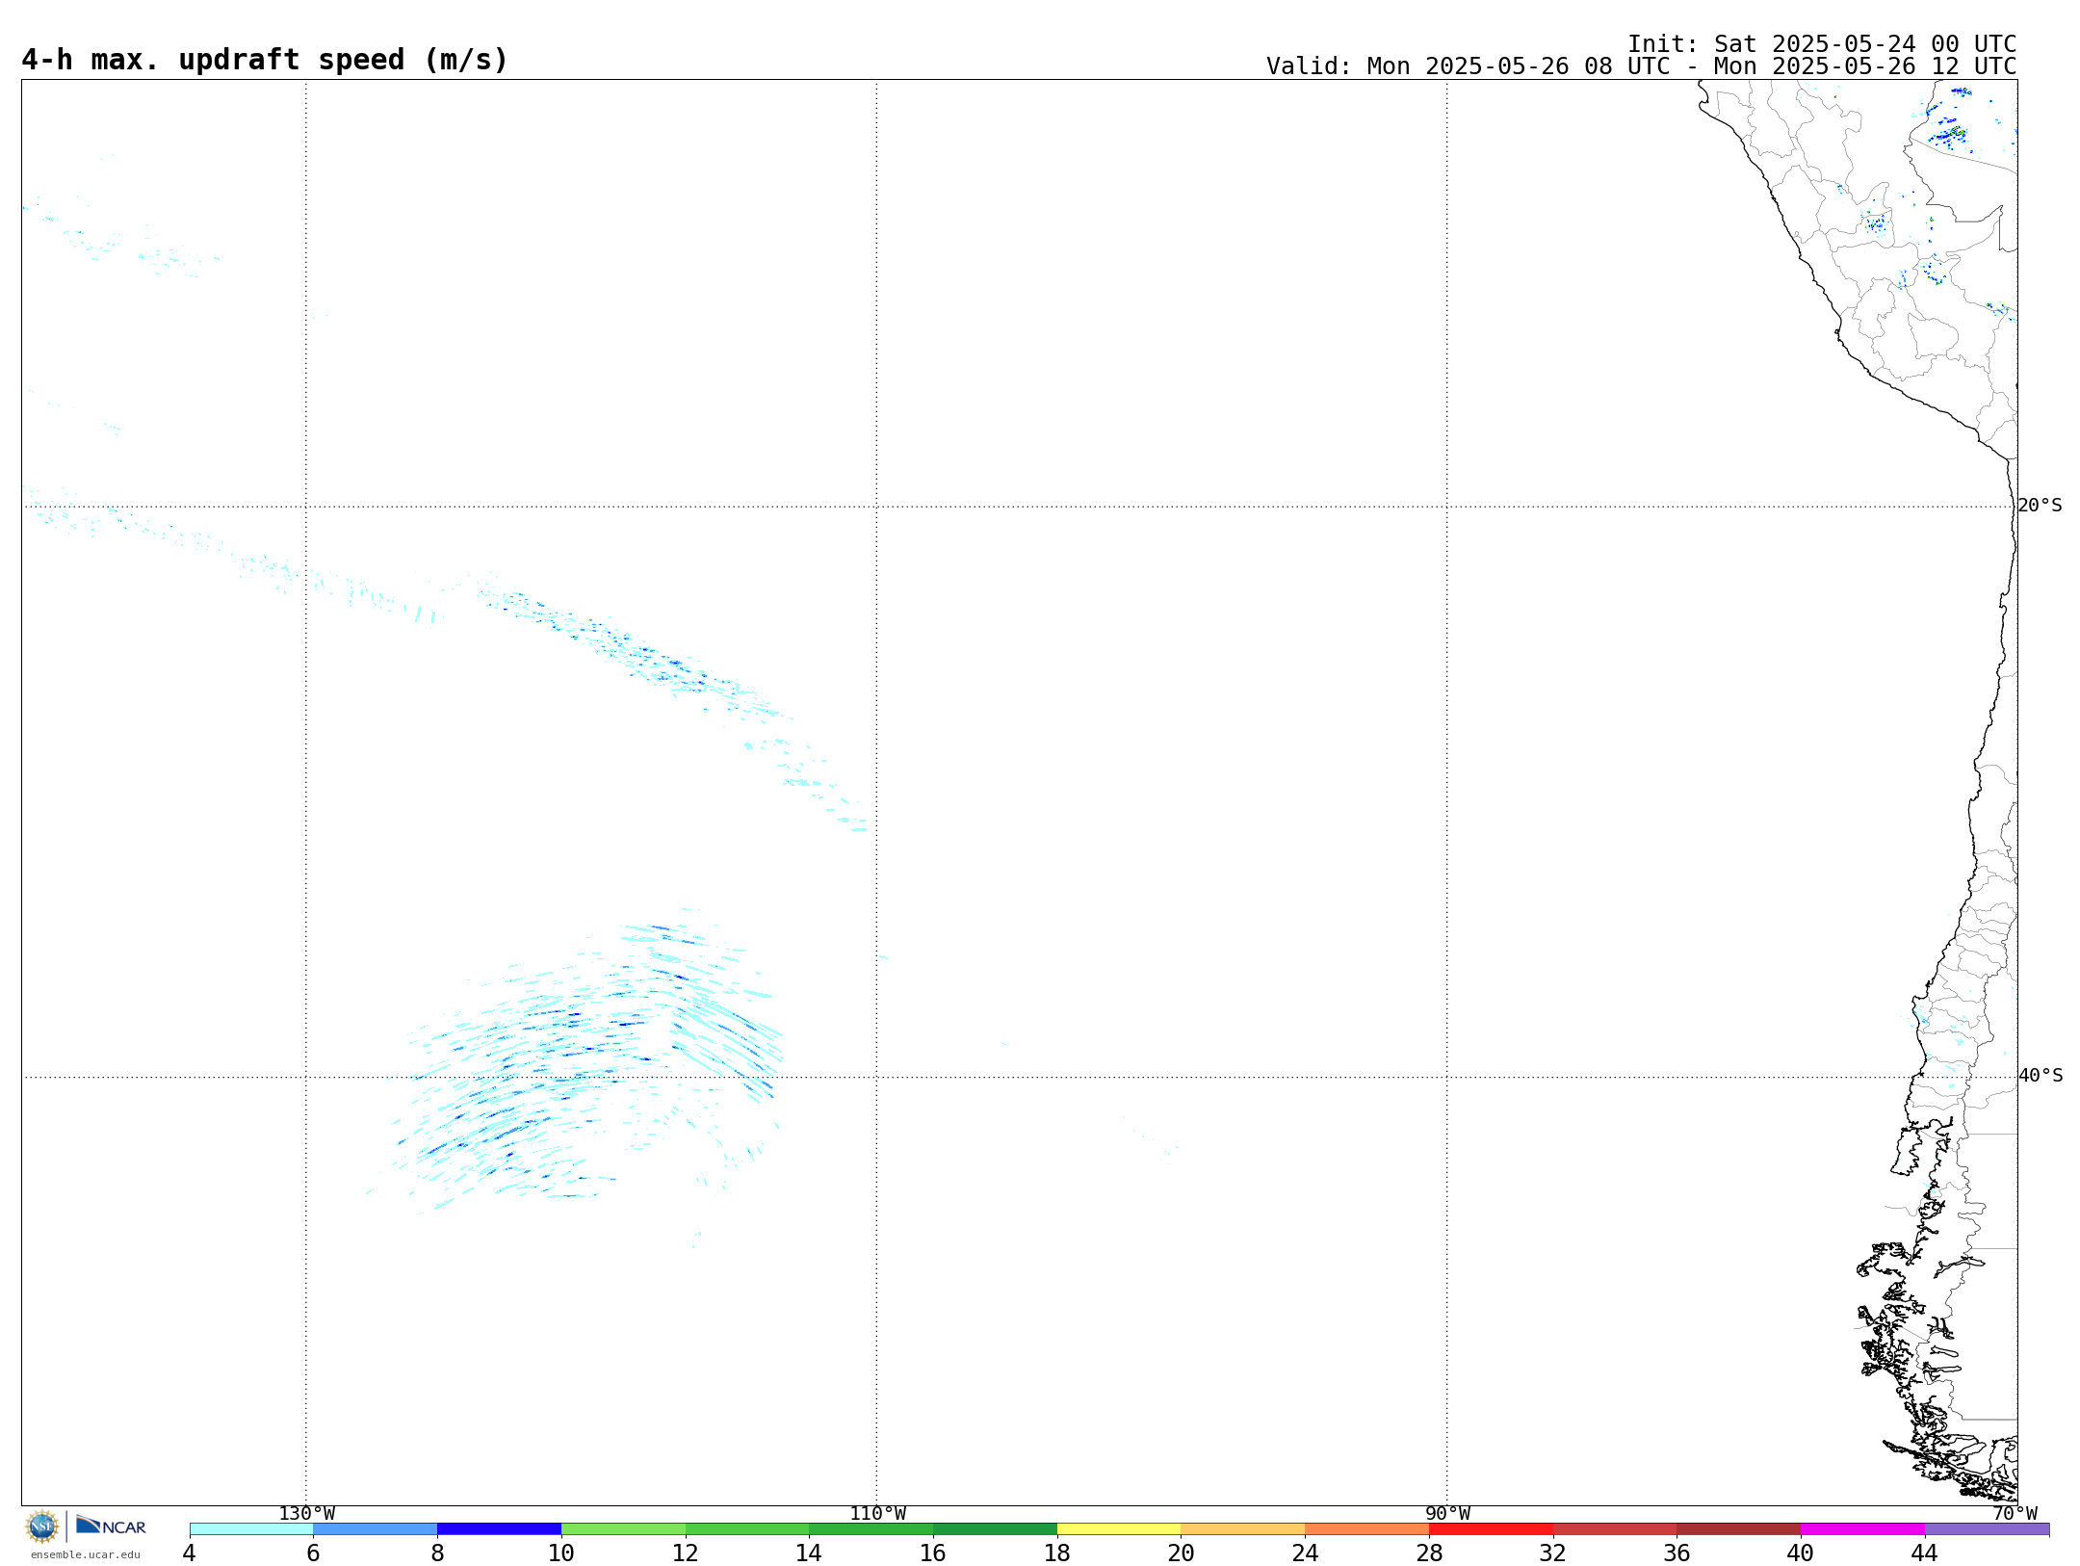2080x1566 pixels.
Task: Pick the dark blue 8-10 colorbar swatch
Action: [x=499, y=1529]
